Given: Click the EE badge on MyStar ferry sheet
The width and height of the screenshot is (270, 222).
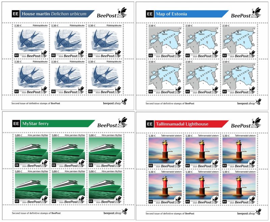Looking at the screenshot, I should click(x=16, y=123).
